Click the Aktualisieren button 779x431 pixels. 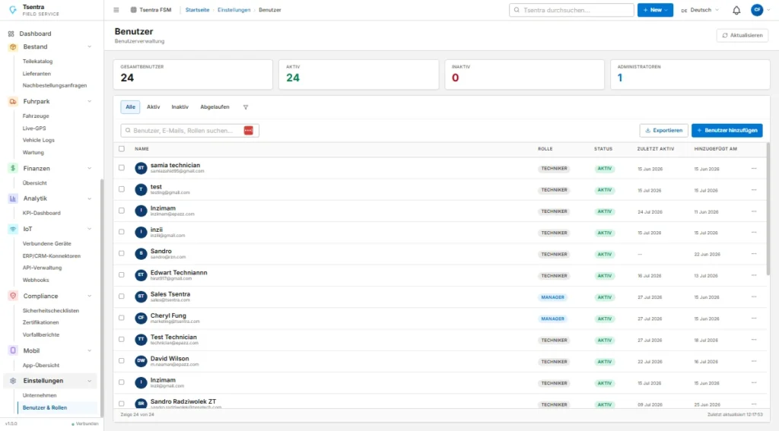[742, 35]
